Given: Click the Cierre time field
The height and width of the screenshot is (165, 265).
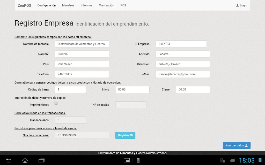Looking at the screenshot, I should (x=193, y=89).
